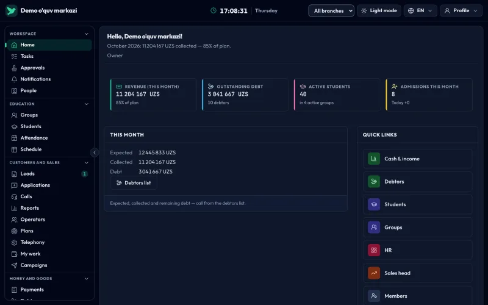
Task: Collapse the Customers and Sales section
Action: point(87,163)
